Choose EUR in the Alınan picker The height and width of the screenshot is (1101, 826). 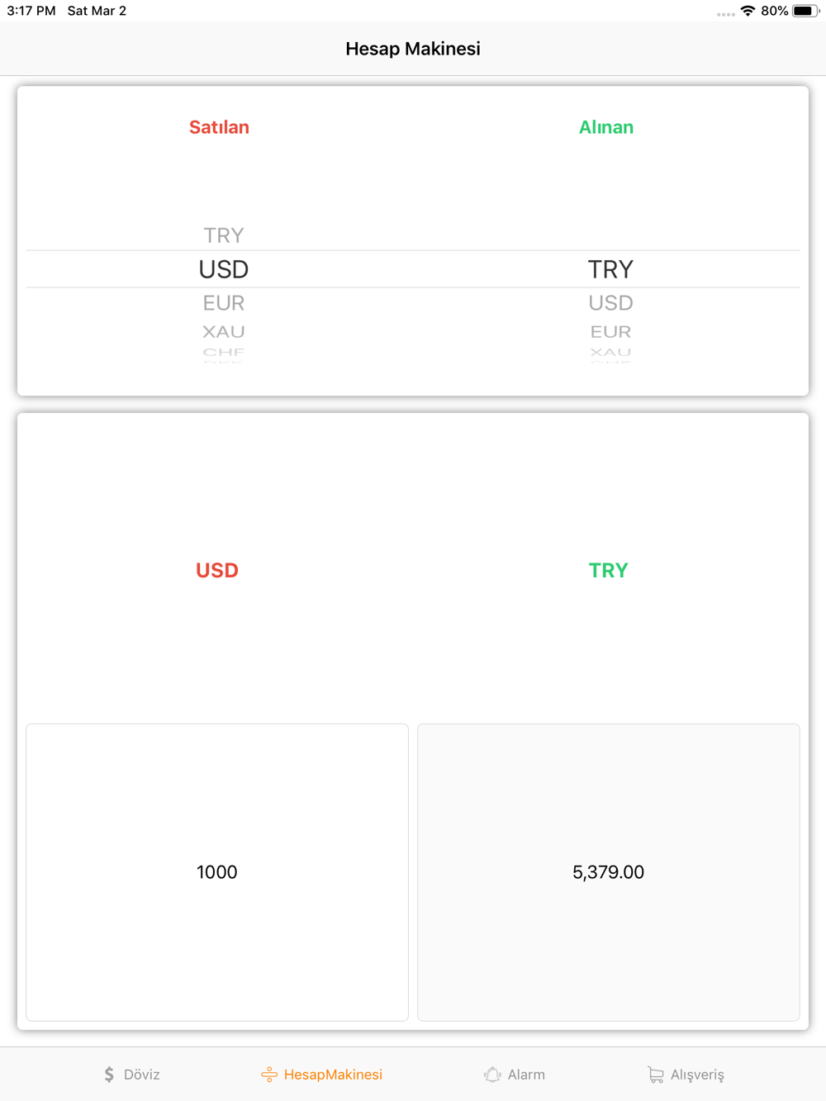610,332
